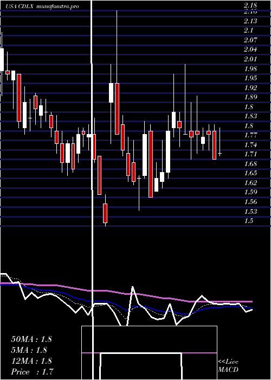The width and height of the screenshot is (271, 380).
Task: Click the 2.18 price axis label
Action: point(250,5)
